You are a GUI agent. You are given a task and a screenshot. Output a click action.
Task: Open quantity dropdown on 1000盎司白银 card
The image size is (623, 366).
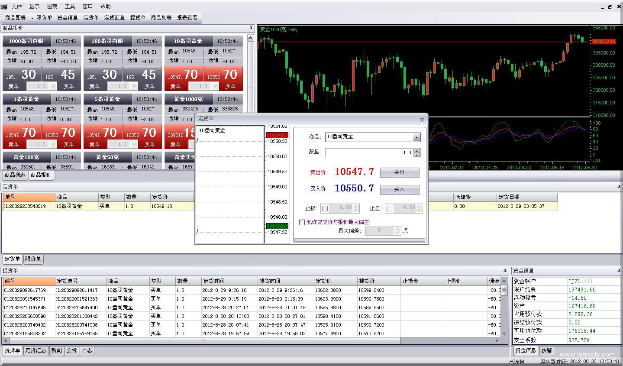pyautogui.click(x=53, y=86)
